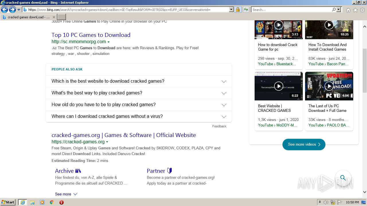Expand 'What's the best way to play' question
Image resolution: width=367 pixels, height=206 pixels.
tap(139, 93)
